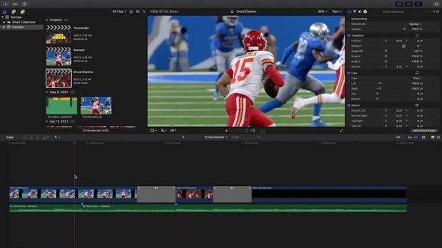Enter viewer full screen mode
This screenshot has height=248, width=442.
pos(341,130)
